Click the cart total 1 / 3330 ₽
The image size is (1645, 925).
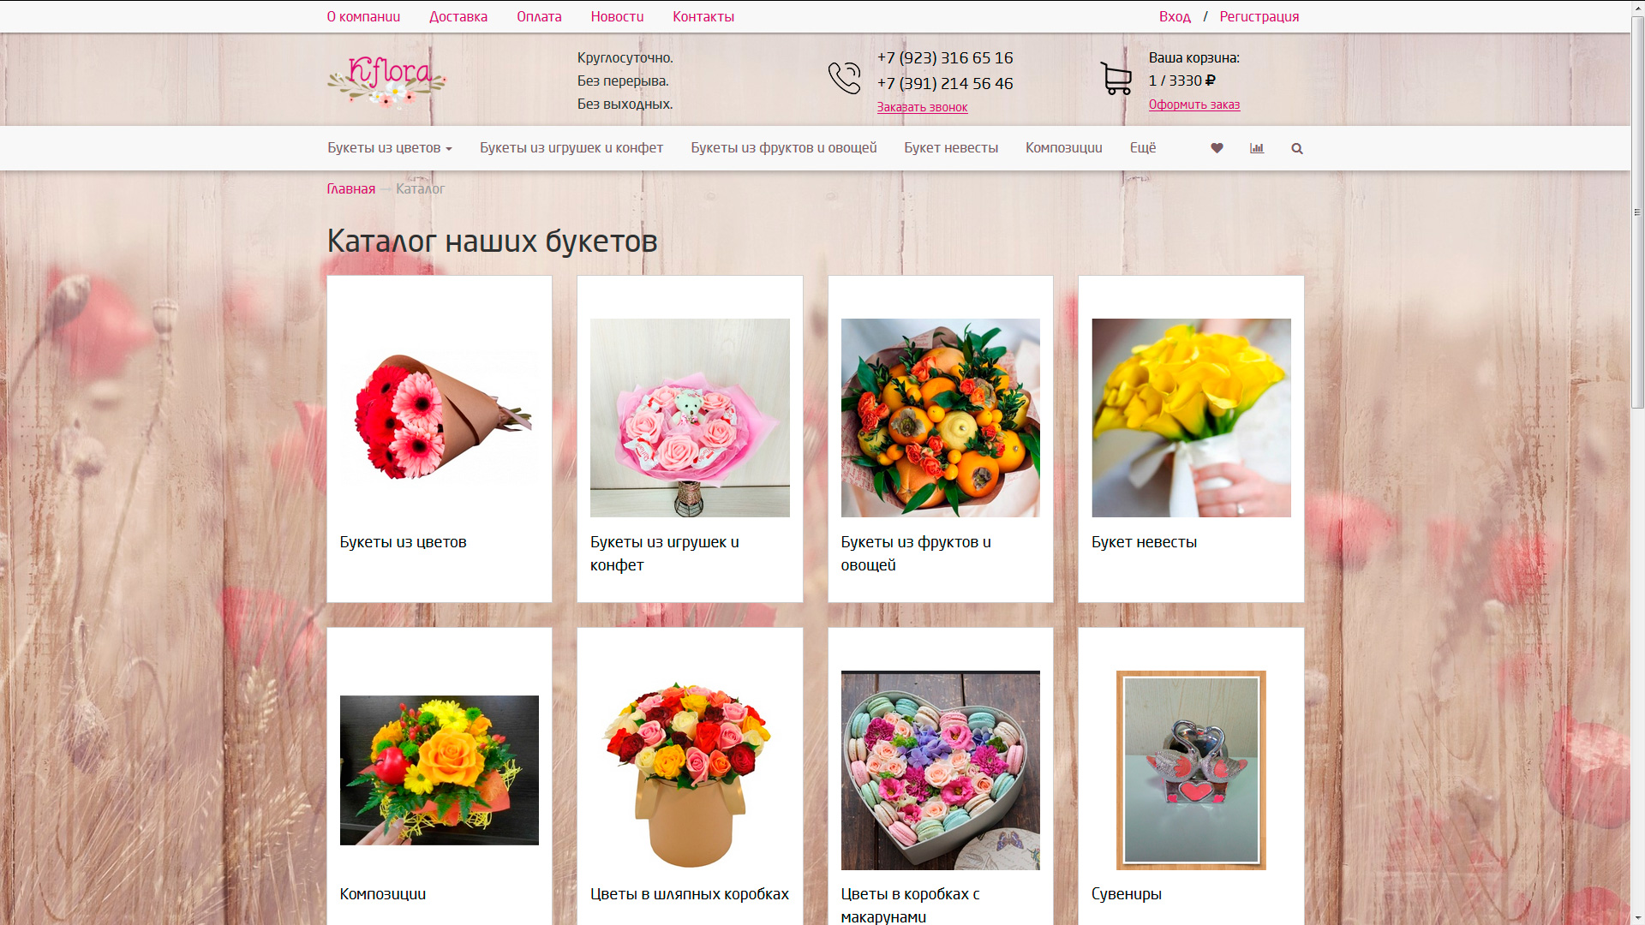[x=1182, y=81]
